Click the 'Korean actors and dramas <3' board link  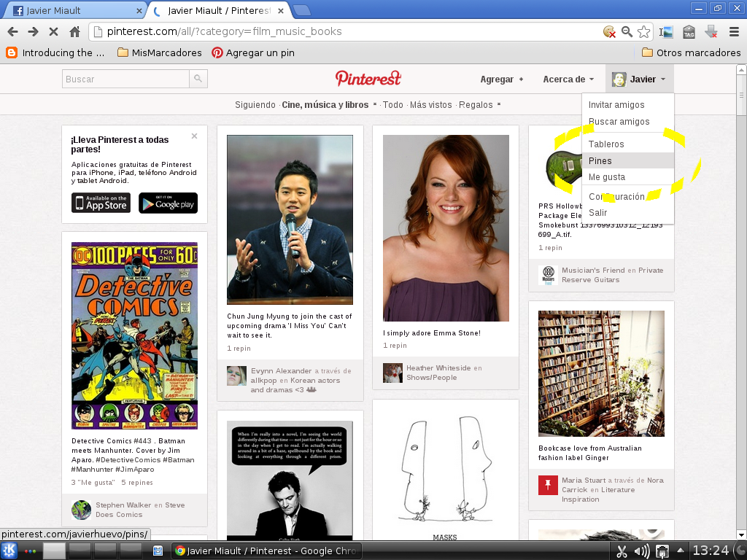[x=295, y=385]
